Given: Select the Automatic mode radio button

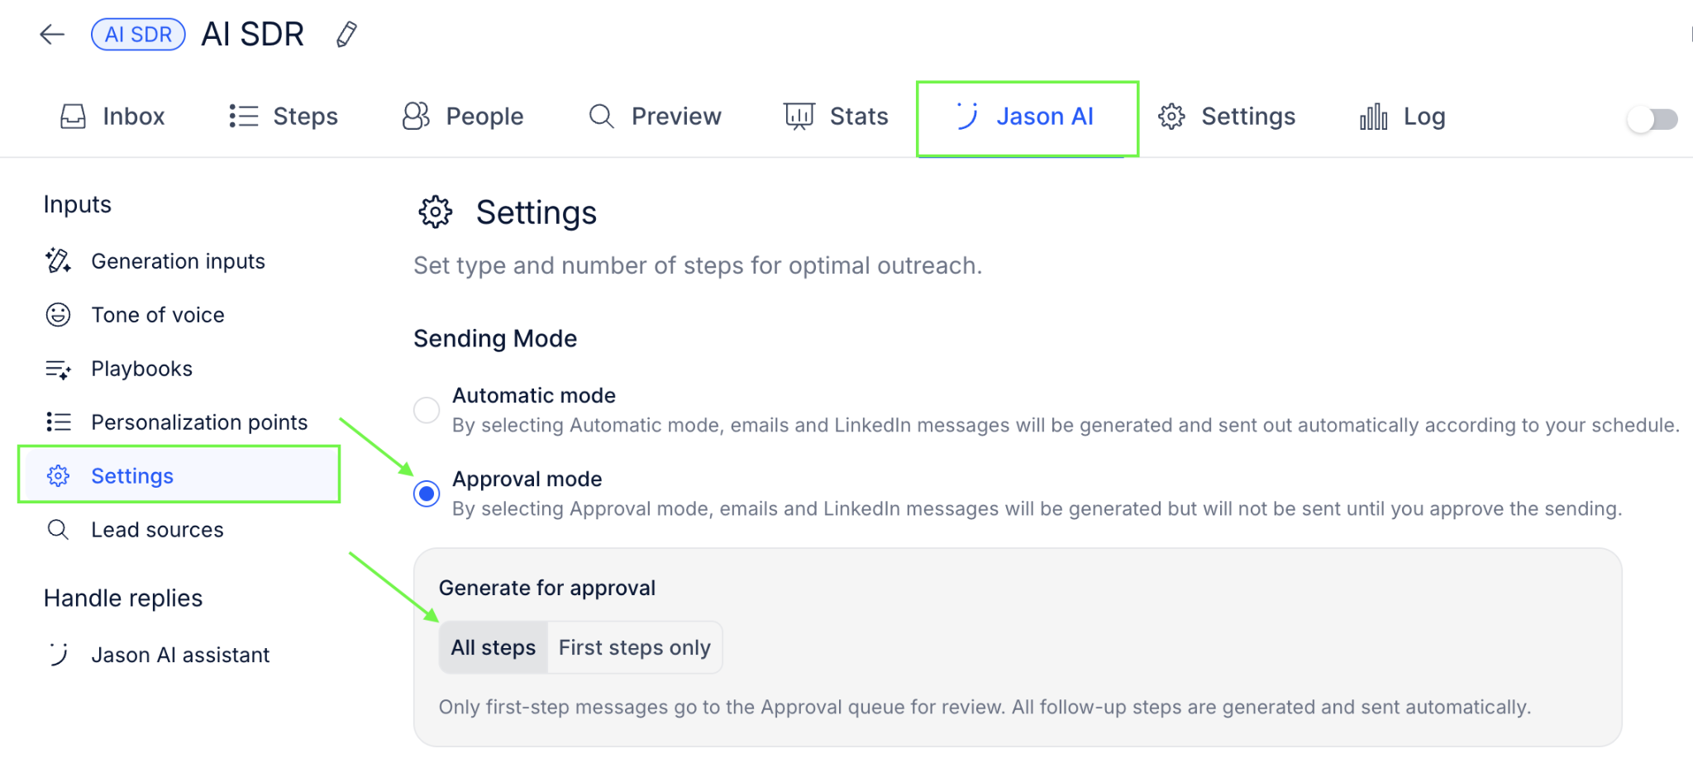Looking at the screenshot, I should pos(427,410).
